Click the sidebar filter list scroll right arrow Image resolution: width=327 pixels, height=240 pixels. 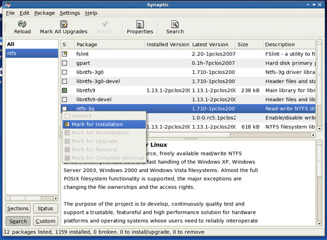pyautogui.click(x=56, y=198)
